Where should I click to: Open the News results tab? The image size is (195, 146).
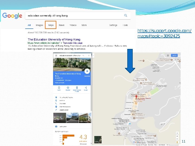[61, 25]
